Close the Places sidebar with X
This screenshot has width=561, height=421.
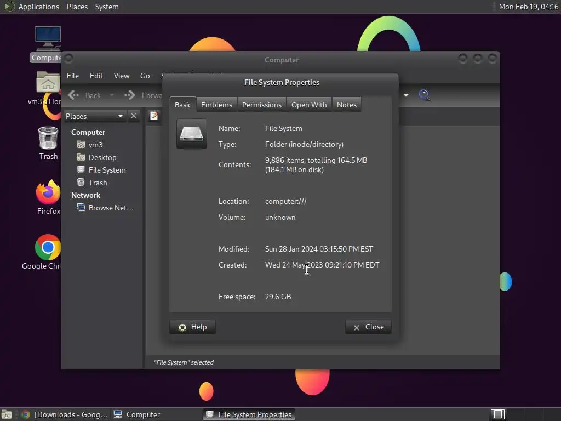tap(134, 116)
